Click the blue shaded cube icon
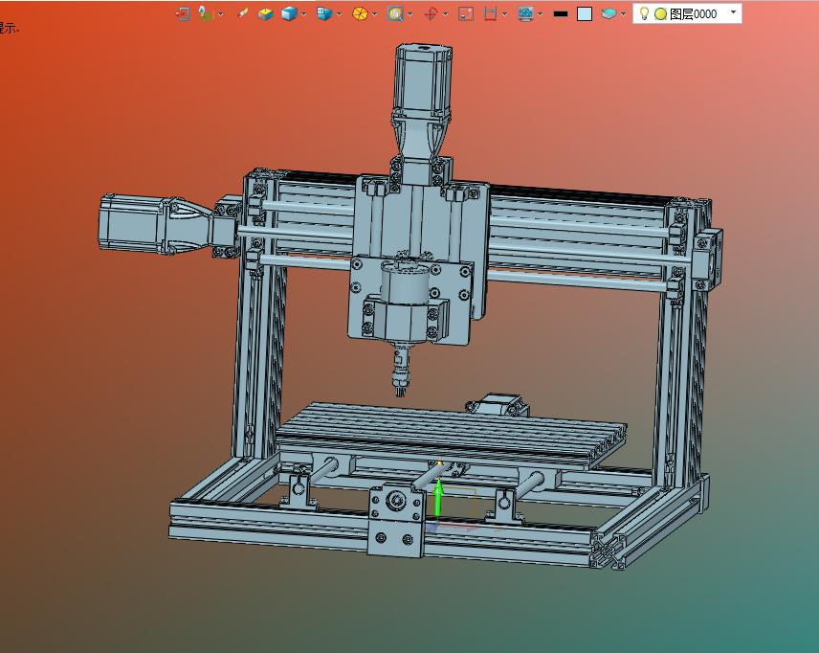 click(x=289, y=13)
